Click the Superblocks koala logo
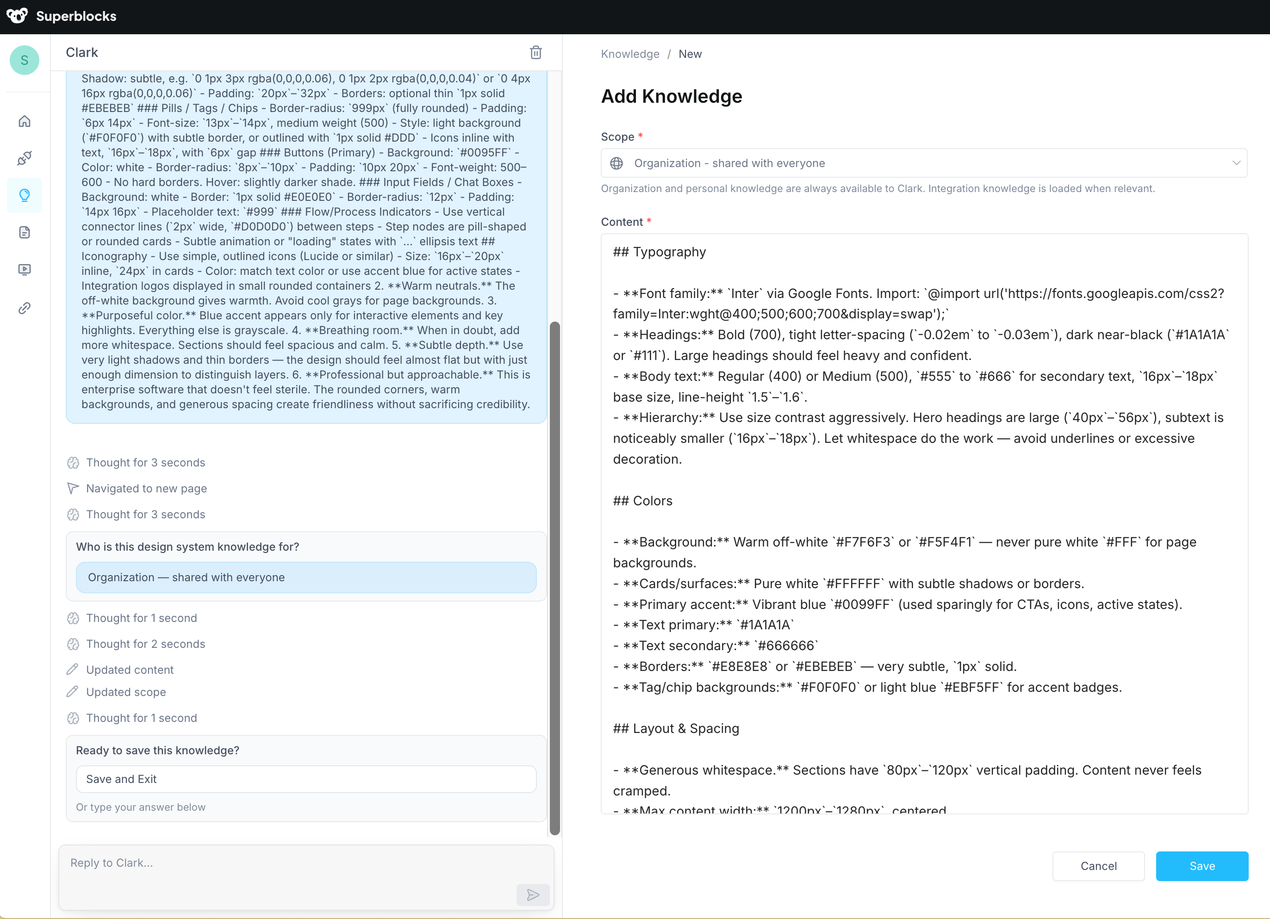 tap(17, 16)
